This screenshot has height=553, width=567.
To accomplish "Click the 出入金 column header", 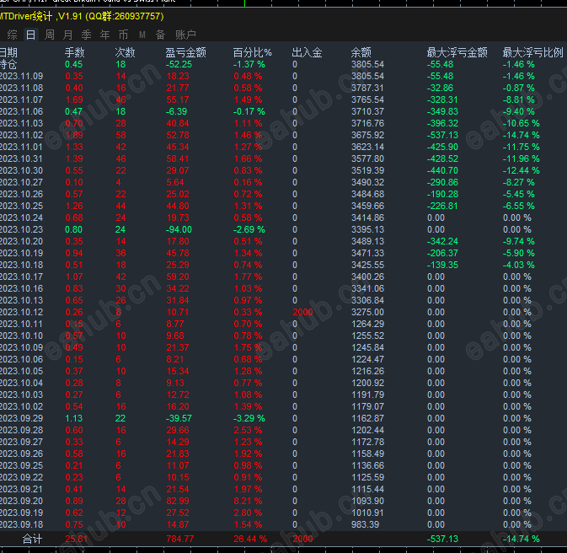I will pos(307,52).
